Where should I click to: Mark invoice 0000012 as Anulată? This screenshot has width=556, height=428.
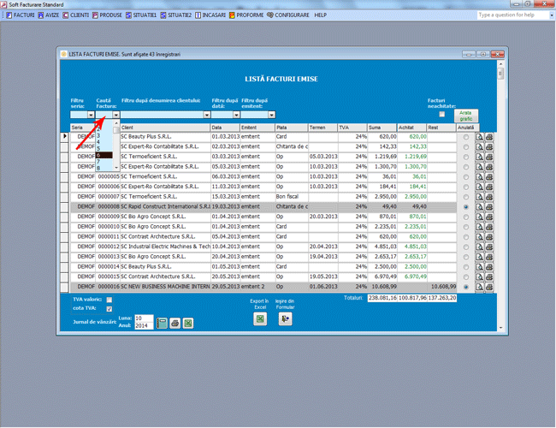tap(466, 247)
